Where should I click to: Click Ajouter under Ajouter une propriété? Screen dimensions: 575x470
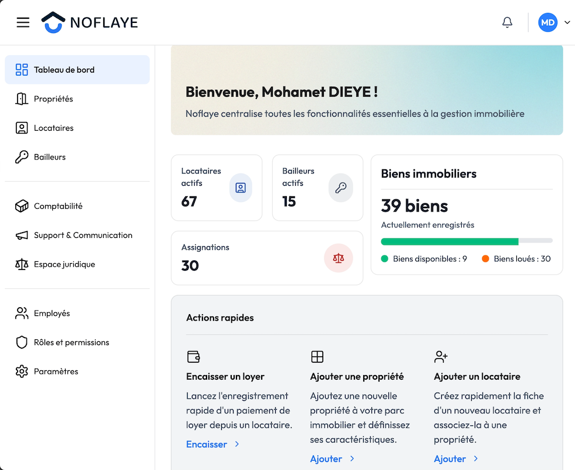pyautogui.click(x=326, y=459)
